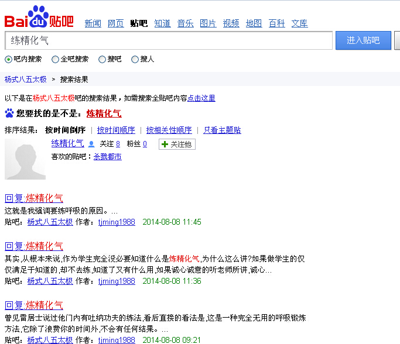Open author tjming1988 in the 09:21 result
The height and width of the screenshot is (344, 400).
pyautogui.click(x=117, y=340)
